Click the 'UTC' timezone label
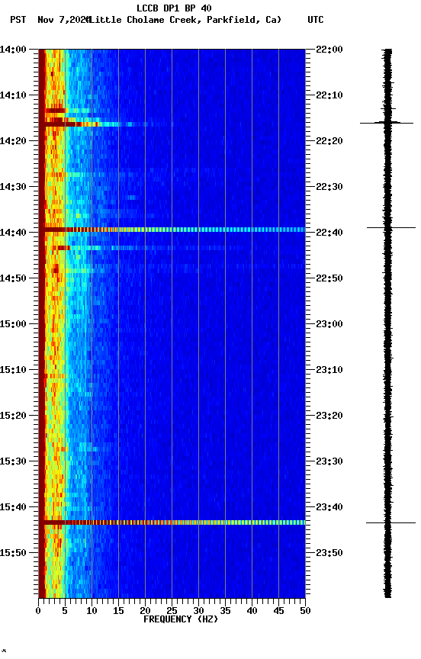Image resolution: width=421 pixels, height=659 pixels. click(x=316, y=20)
